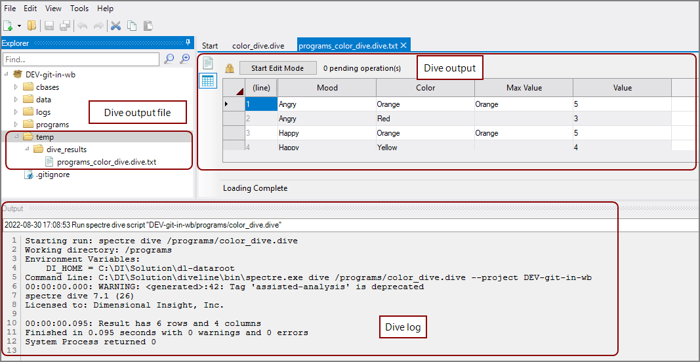
Task: Click the Open folder toolbar icon
Action: coord(31,26)
